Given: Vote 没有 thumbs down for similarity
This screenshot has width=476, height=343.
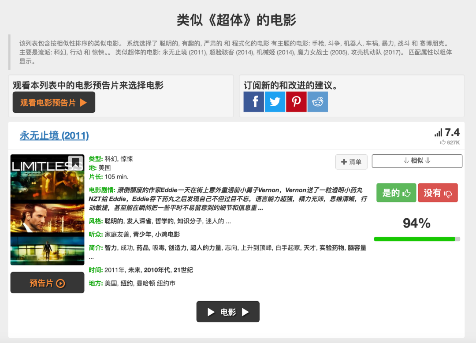Looking at the screenshot, I should pos(438,193).
